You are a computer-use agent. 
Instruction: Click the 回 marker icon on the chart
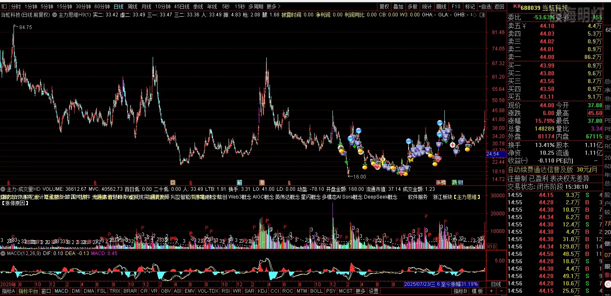click(x=173, y=183)
